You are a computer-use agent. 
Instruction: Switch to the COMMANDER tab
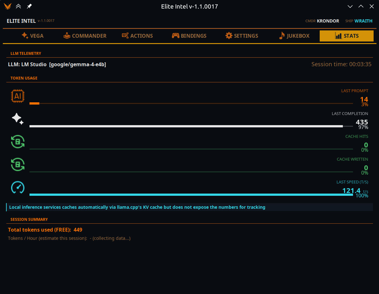coord(85,36)
